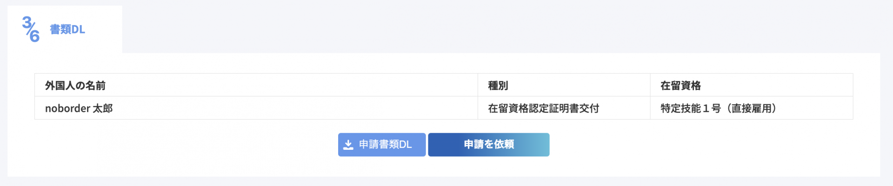Click the word noborder in the table

pos(67,109)
